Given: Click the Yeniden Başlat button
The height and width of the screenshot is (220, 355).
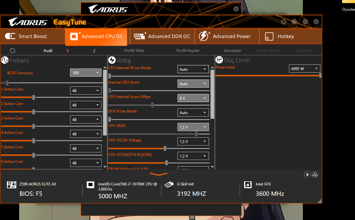Looking at the screenshot, I should click(x=268, y=51).
